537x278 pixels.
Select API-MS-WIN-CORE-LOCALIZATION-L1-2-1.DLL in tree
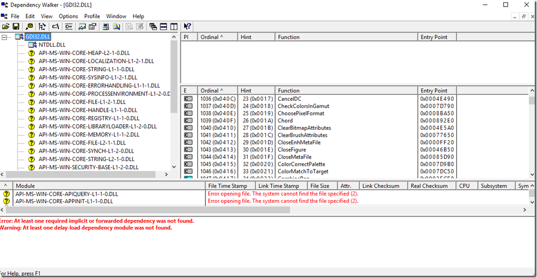pos(96,61)
